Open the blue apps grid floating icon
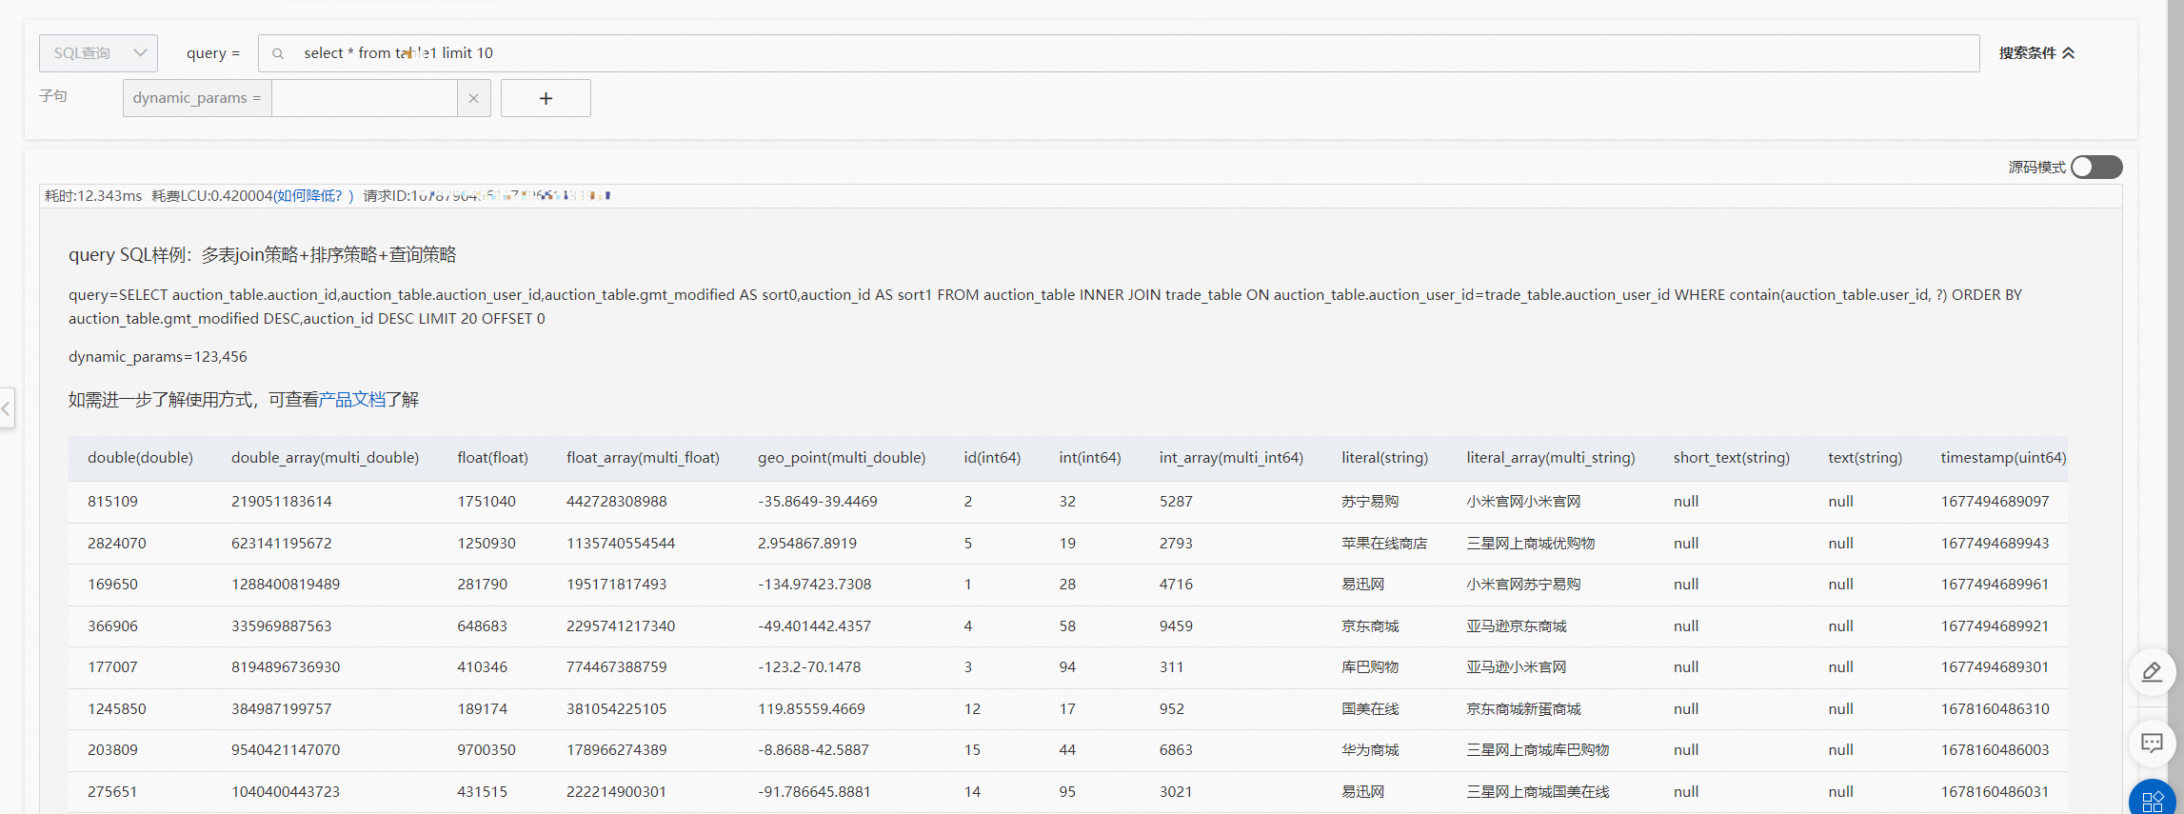Image resolution: width=2184 pixels, height=814 pixels. (2153, 801)
